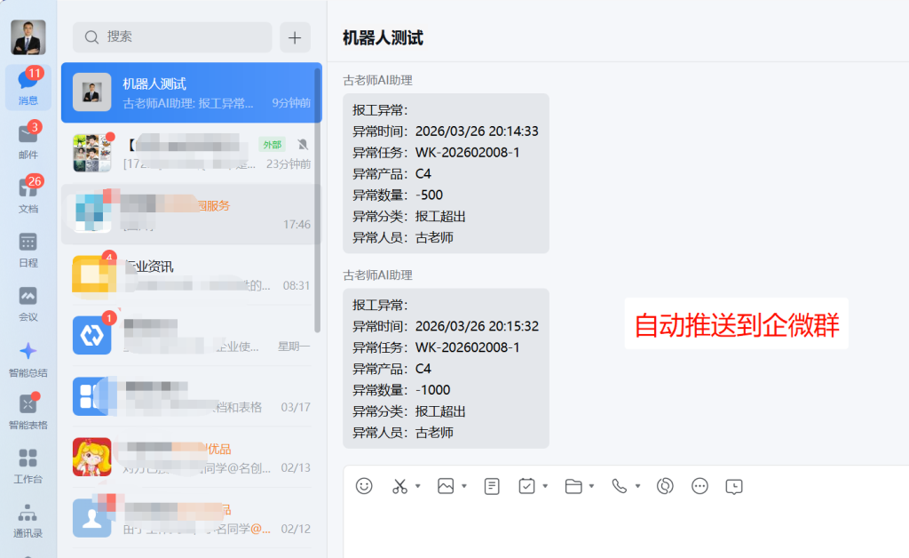Open the conversation timestamped 17:46
909x558 pixels.
coord(192,214)
